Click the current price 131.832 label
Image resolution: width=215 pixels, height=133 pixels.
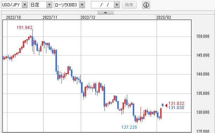(x=176, y=103)
